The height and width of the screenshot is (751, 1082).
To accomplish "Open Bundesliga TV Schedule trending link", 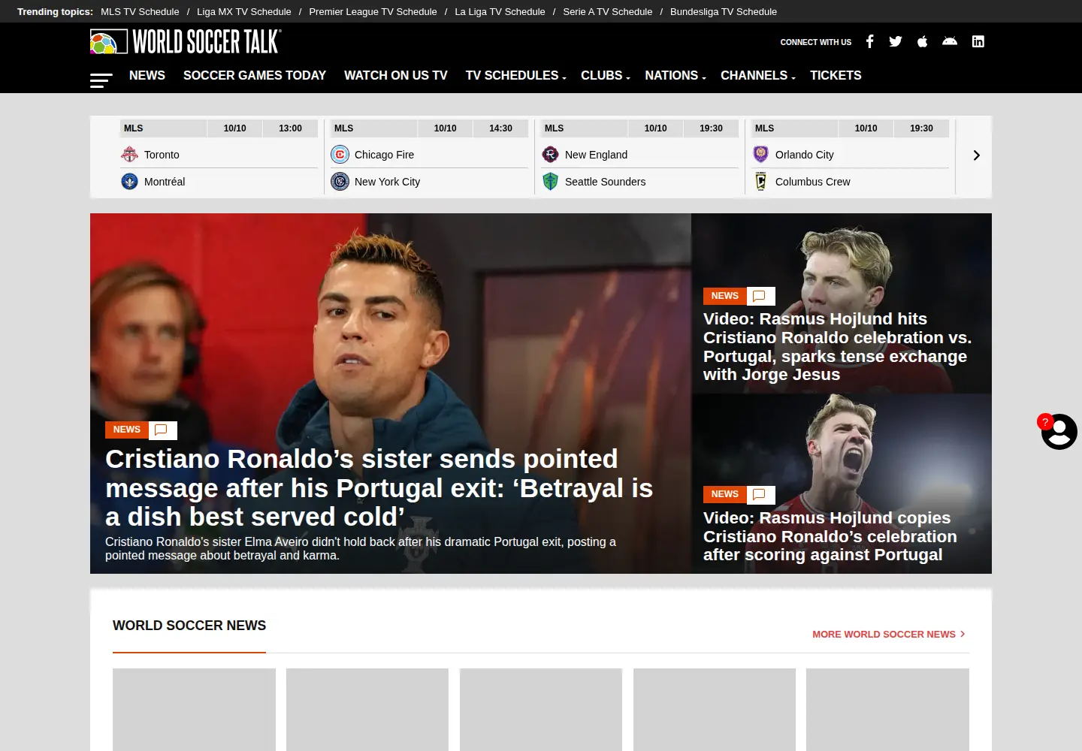I will (x=724, y=11).
